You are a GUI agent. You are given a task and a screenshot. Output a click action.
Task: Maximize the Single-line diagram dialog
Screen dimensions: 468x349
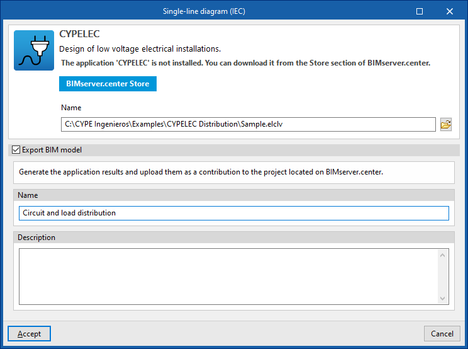420,11
